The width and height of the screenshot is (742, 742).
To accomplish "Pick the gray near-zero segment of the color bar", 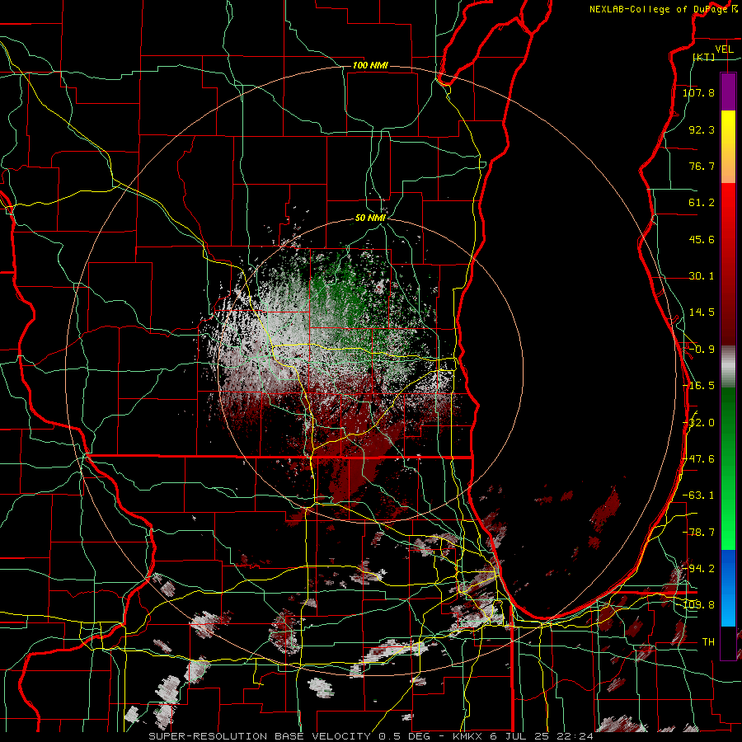I will 728,366.
